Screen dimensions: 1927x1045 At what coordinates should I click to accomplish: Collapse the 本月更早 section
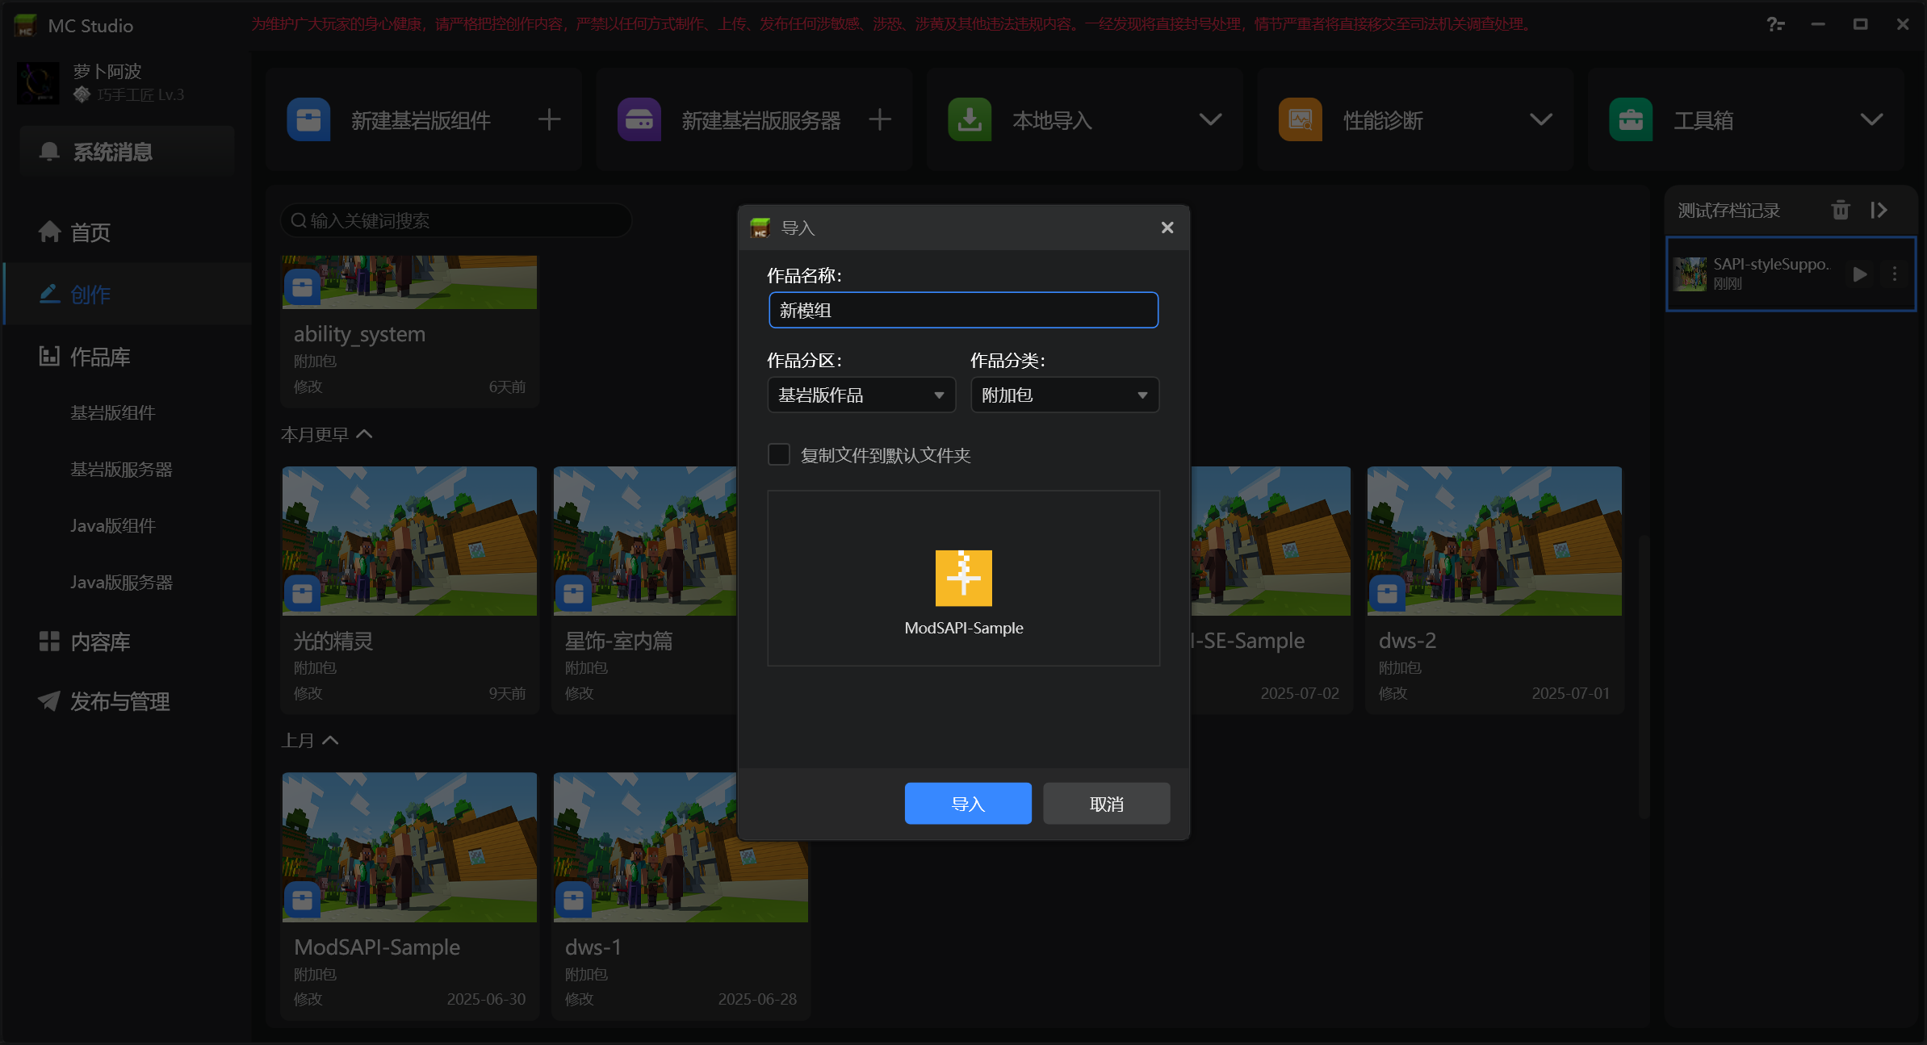(365, 433)
